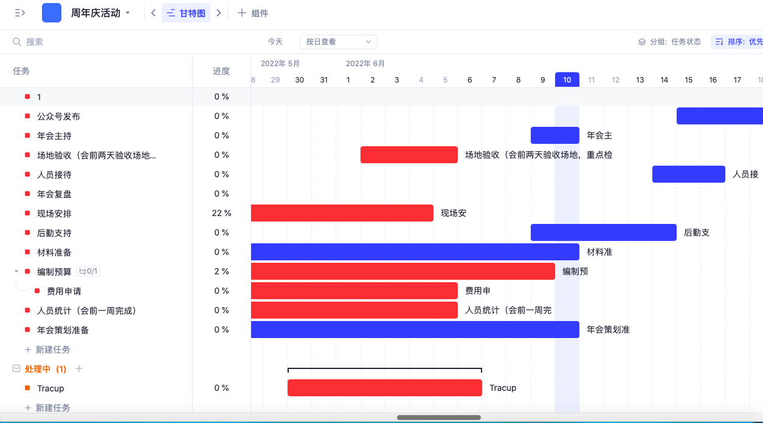763x423 pixels.
Task: Click the right chevron after 甘特图 tab
Action: 219,12
